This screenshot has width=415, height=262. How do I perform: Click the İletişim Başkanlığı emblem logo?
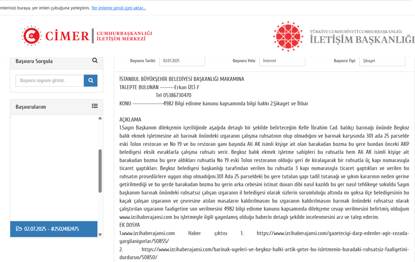click(288, 36)
